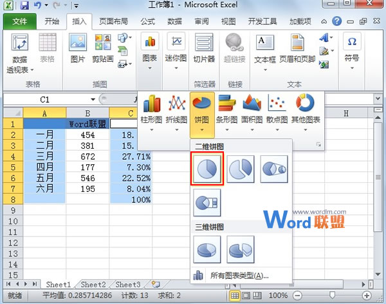
Task: Expand the 柱形图 column chart dropdown
Action: tap(152, 110)
